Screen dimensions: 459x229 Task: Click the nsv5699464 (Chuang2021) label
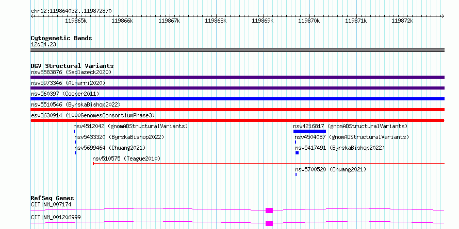pos(110,148)
